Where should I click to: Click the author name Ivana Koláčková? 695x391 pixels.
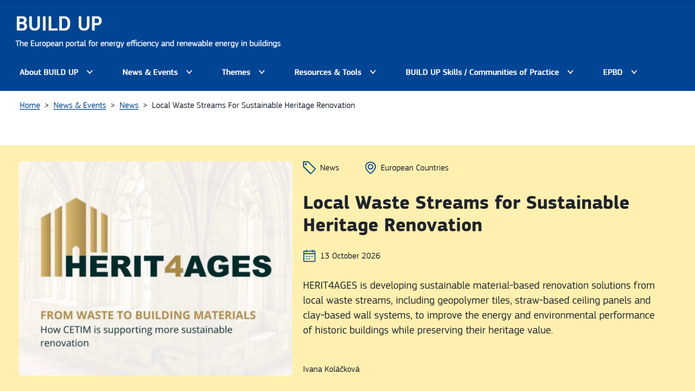click(x=331, y=369)
